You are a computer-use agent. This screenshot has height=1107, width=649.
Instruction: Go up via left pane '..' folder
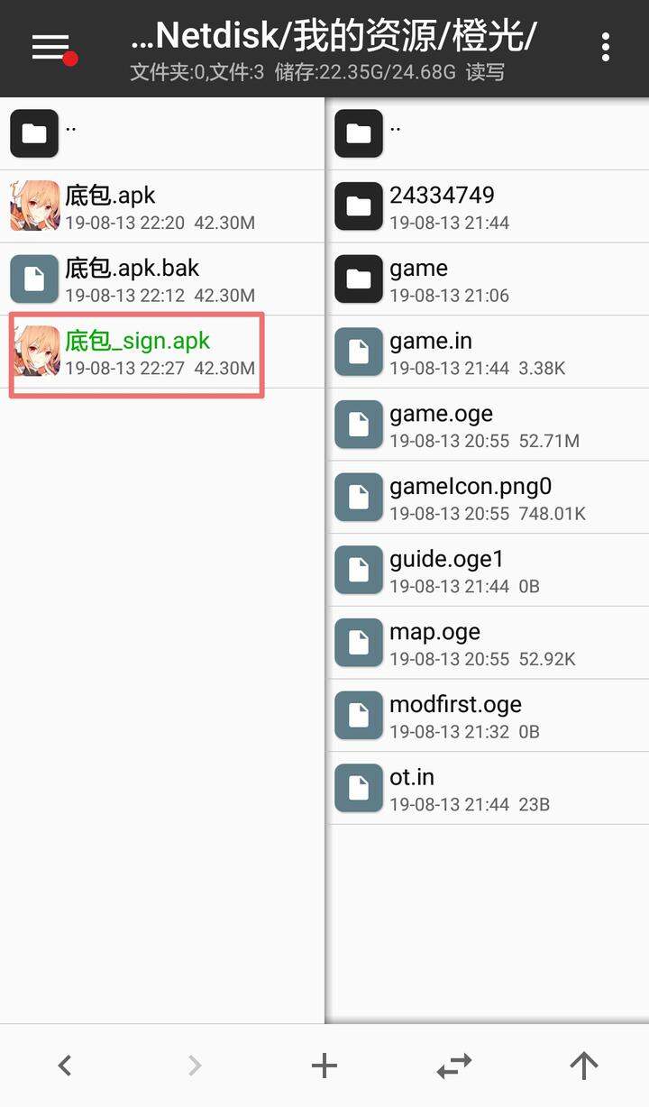pyautogui.click(x=162, y=133)
